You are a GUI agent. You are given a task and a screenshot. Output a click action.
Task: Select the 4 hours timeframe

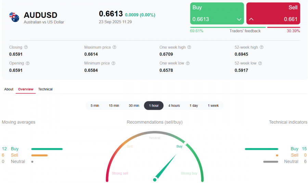click(174, 106)
